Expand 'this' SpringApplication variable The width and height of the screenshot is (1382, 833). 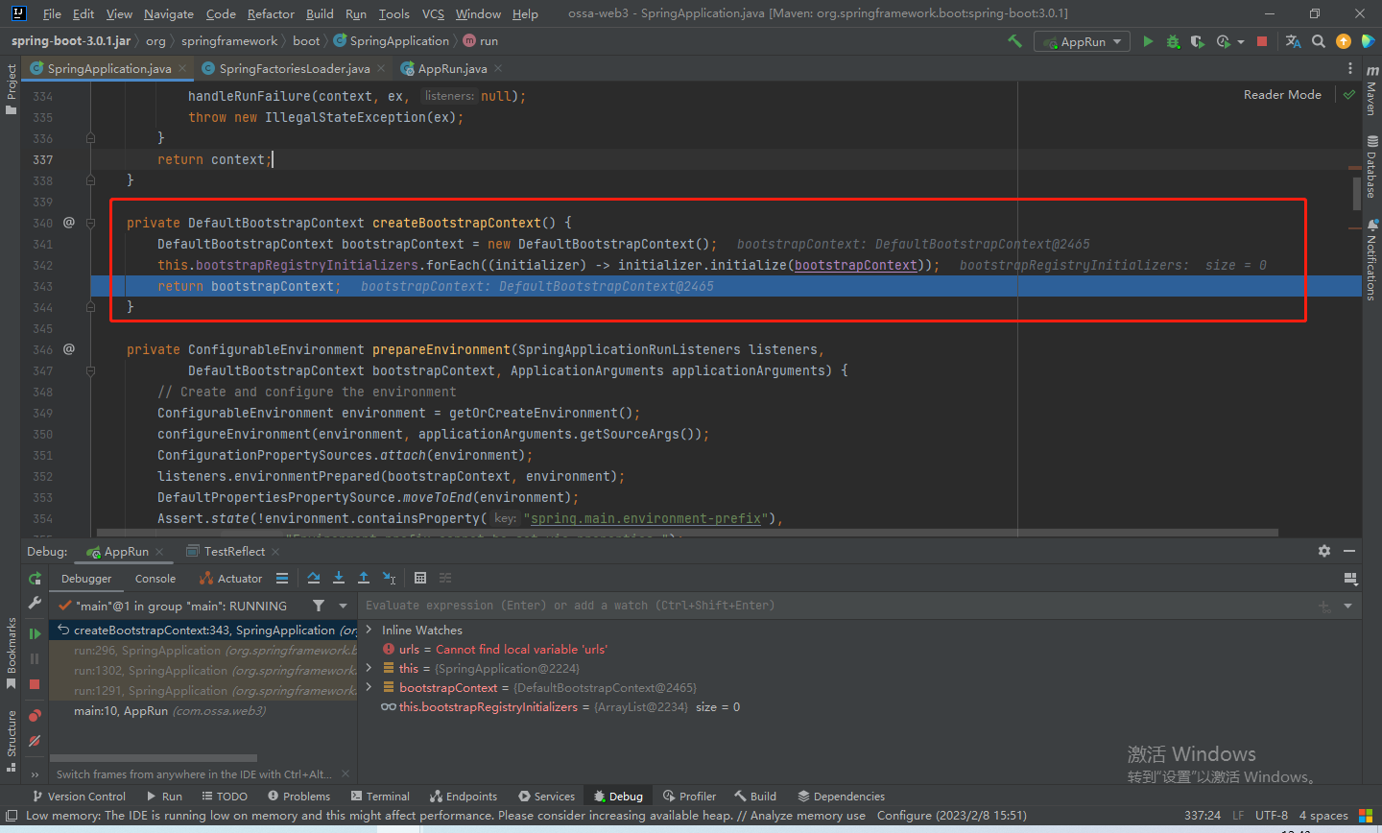point(369,668)
